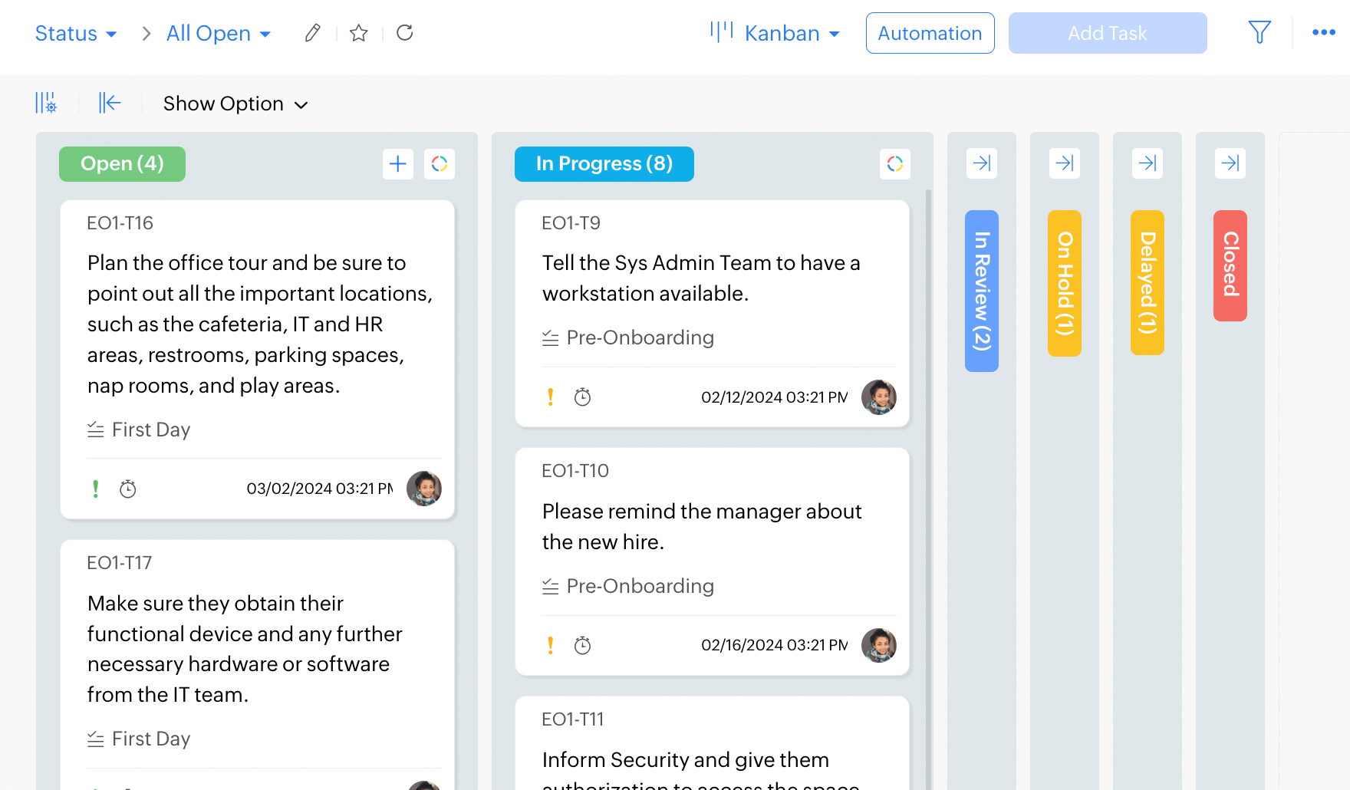Expand the Show Option dropdown
Viewport: 1350px width, 790px height.
click(x=235, y=104)
